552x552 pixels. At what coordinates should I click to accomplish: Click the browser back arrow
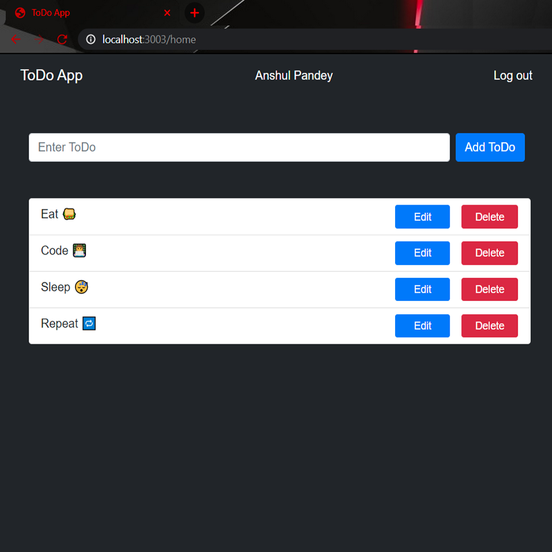click(16, 39)
